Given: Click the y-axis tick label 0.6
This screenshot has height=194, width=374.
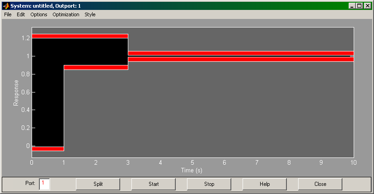Looking at the screenshot, I should coord(26,92).
